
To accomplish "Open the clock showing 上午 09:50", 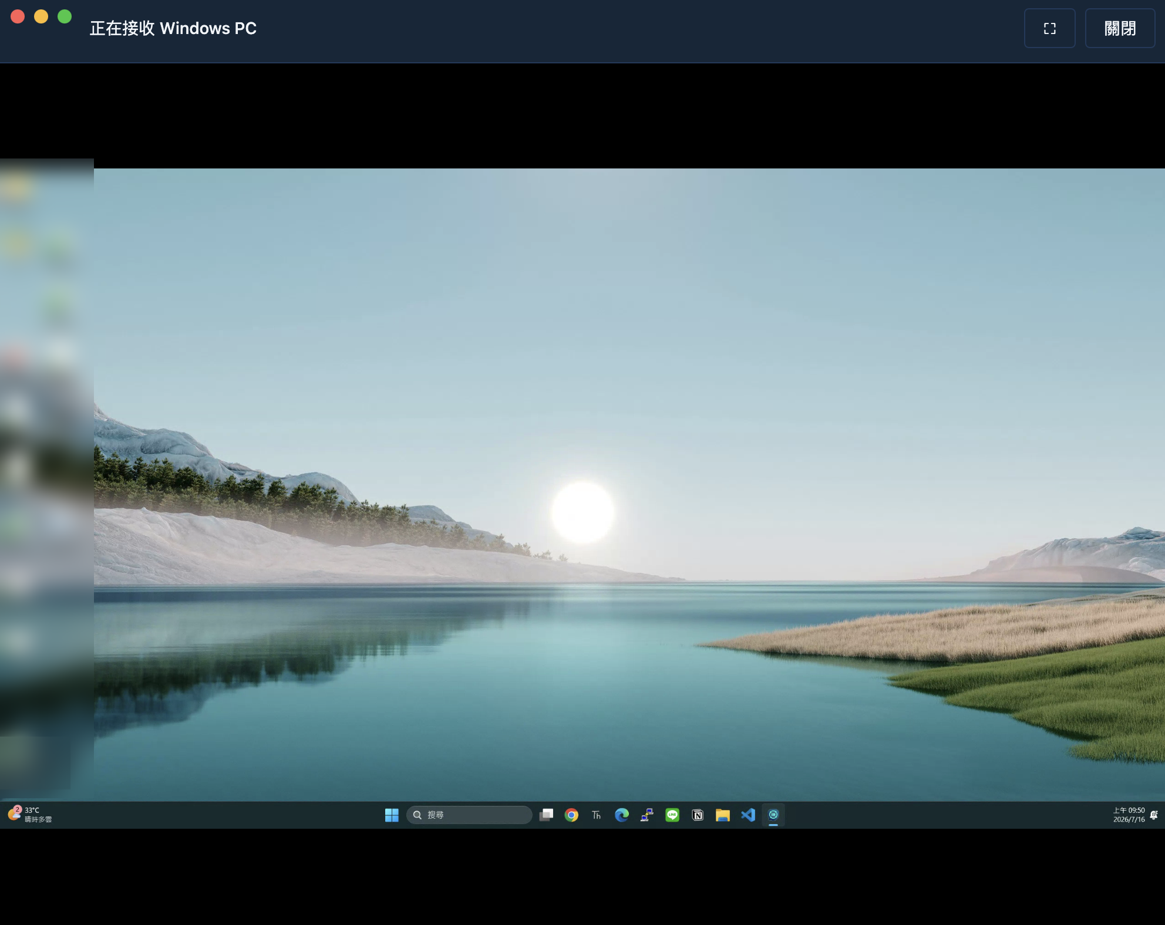I will (x=1129, y=815).
